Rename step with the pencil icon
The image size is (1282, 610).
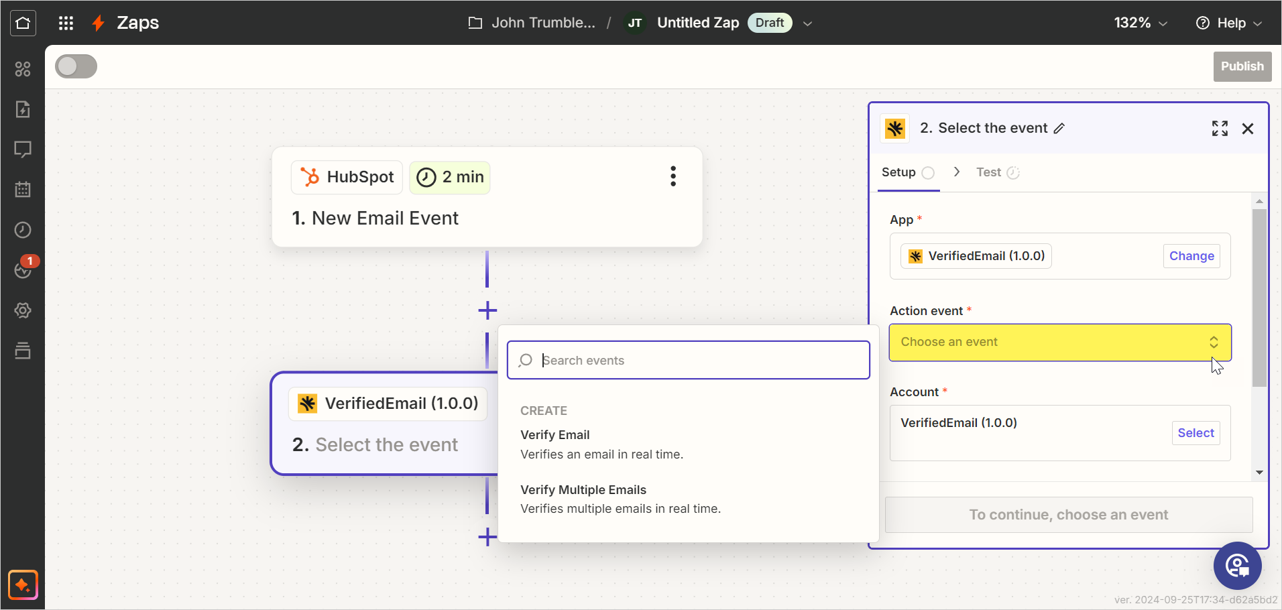tap(1059, 129)
